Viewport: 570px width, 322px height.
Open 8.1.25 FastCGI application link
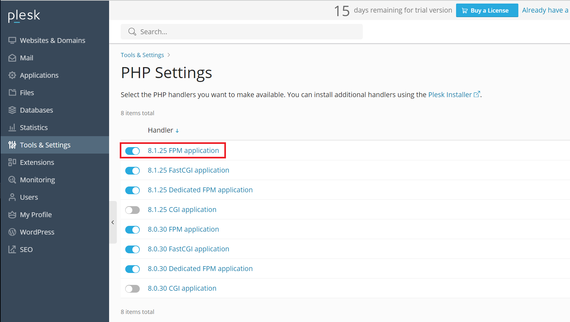click(188, 170)
